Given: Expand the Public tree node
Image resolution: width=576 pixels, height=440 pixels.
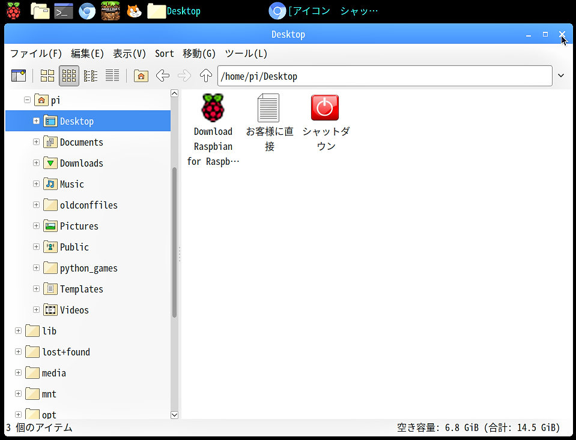Looking at the screenshot, I should [36, 246].
